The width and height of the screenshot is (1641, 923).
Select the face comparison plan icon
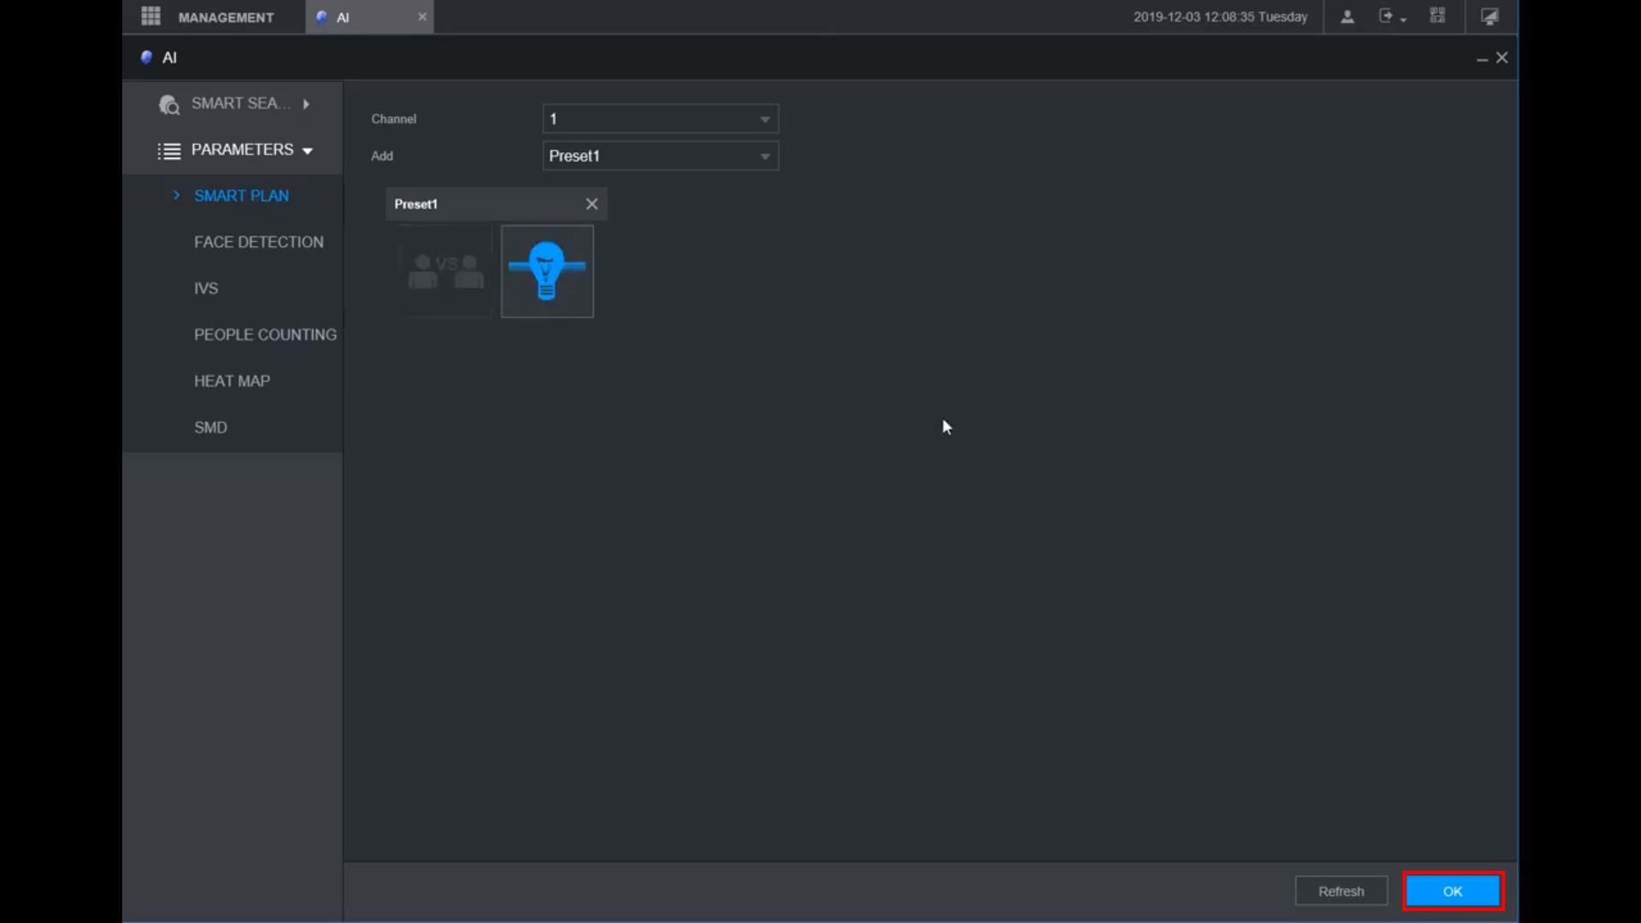pyautogui.click(x=446, y=272)
